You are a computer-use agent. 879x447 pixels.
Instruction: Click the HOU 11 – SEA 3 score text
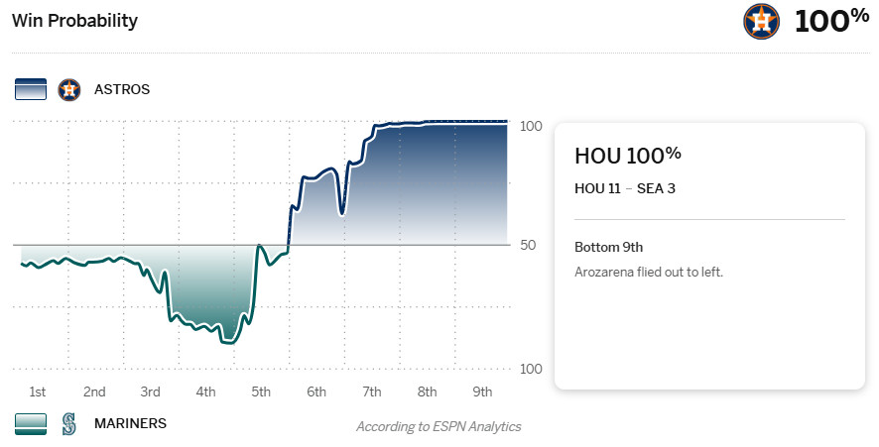[x=624, y=188]
